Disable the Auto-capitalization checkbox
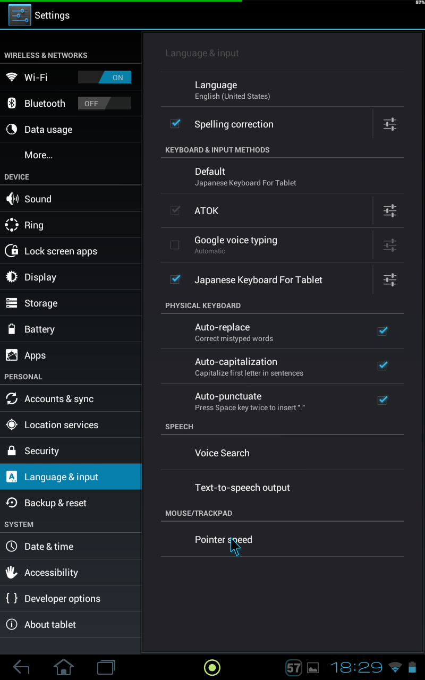 (x=382, y=366)
